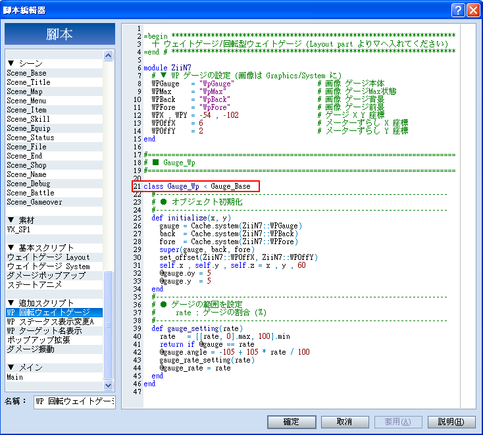Screen dimensions: 483x435
Task: Select VX_SP1 script entry
Action: click(x=54, y=230)
